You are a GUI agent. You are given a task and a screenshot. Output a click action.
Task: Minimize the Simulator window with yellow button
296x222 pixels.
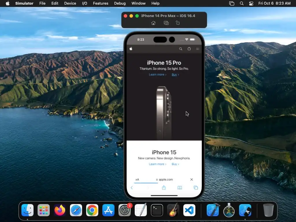click(131, 16)
